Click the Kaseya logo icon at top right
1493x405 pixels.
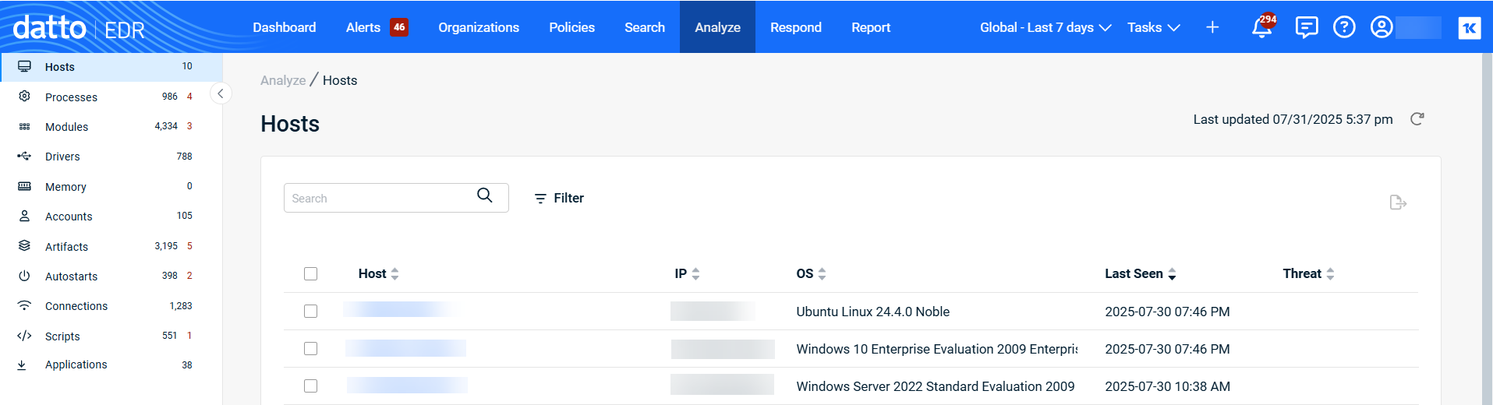point(1469,28)
